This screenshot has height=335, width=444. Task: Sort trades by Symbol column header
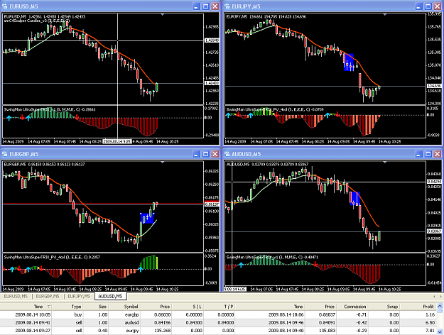[124, 307]
